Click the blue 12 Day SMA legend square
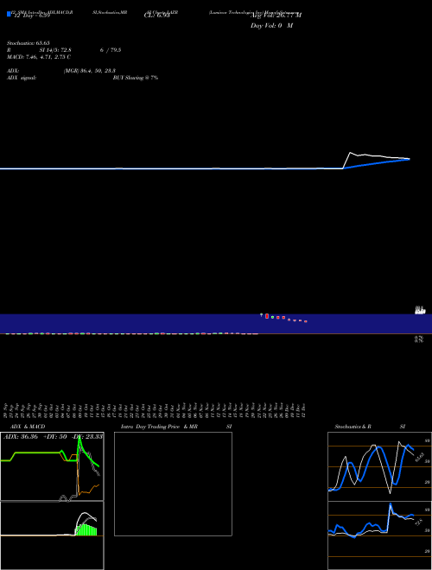This screenshot has height=570, width=432. [9, 14]
